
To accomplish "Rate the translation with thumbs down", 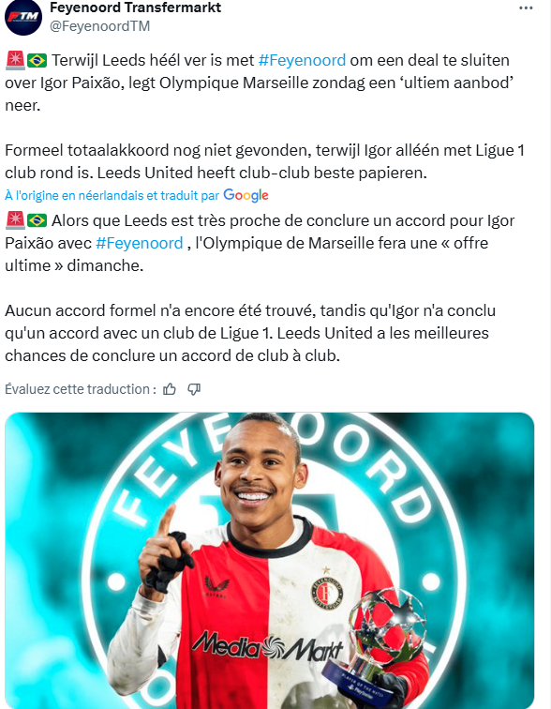I will click(194, 389).
